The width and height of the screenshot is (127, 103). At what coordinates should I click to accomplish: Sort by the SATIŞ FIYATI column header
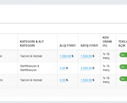(x=89, y=46)
